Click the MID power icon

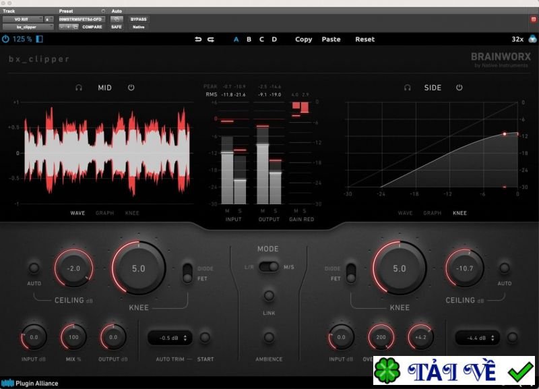(131, 88)
